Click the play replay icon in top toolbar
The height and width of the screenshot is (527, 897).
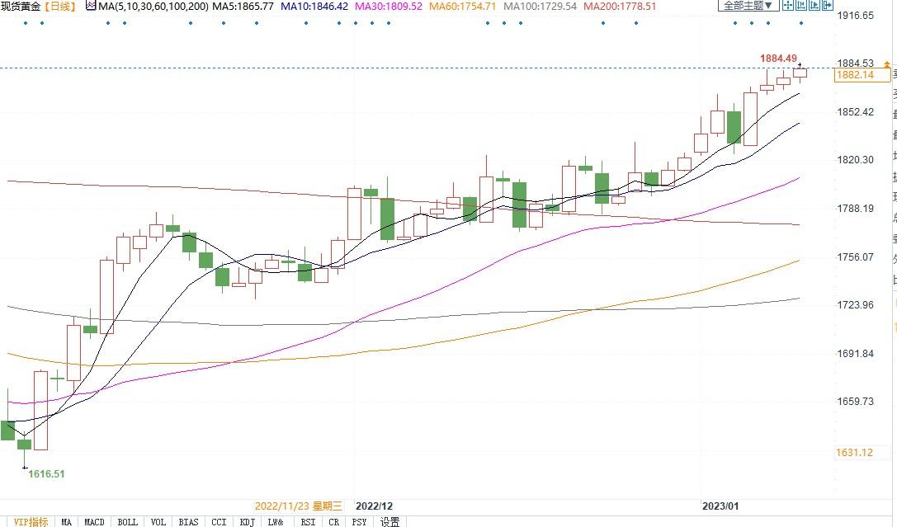pyautogui.click(x=814, y=6)
